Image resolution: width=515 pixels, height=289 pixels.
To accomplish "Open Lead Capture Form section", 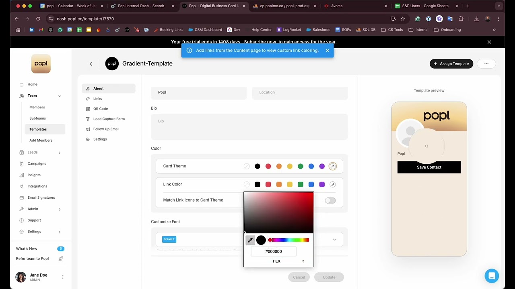I will [109, 119].
